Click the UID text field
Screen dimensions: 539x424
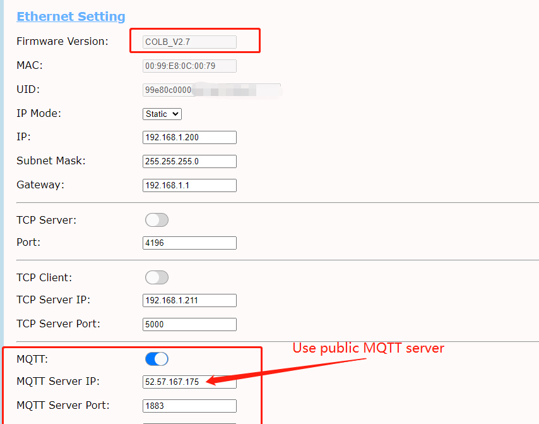tap(211, 90)
